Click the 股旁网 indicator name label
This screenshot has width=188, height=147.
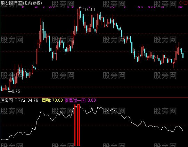click(7, 100)
